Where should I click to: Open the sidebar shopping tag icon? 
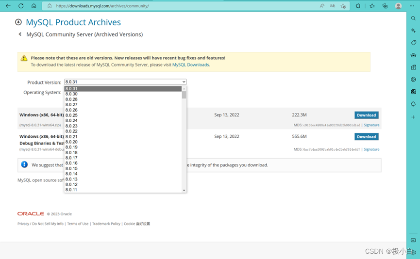click(x=413, y=43)
